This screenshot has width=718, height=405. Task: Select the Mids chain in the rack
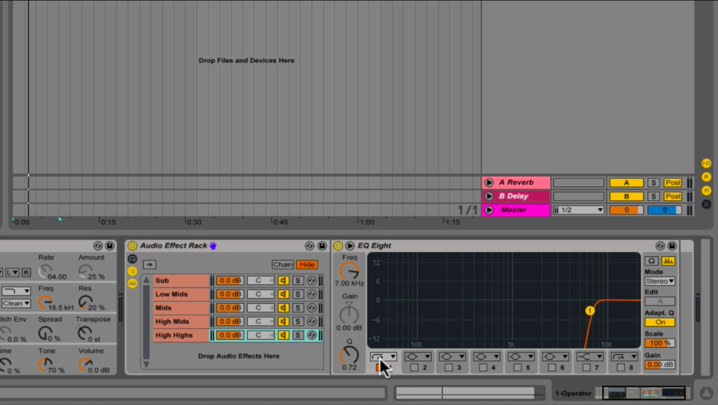click(181, 307)
